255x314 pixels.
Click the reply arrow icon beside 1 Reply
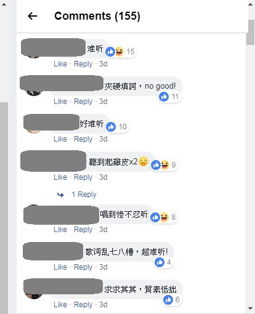pyautogui.click(x=60, y=195)
